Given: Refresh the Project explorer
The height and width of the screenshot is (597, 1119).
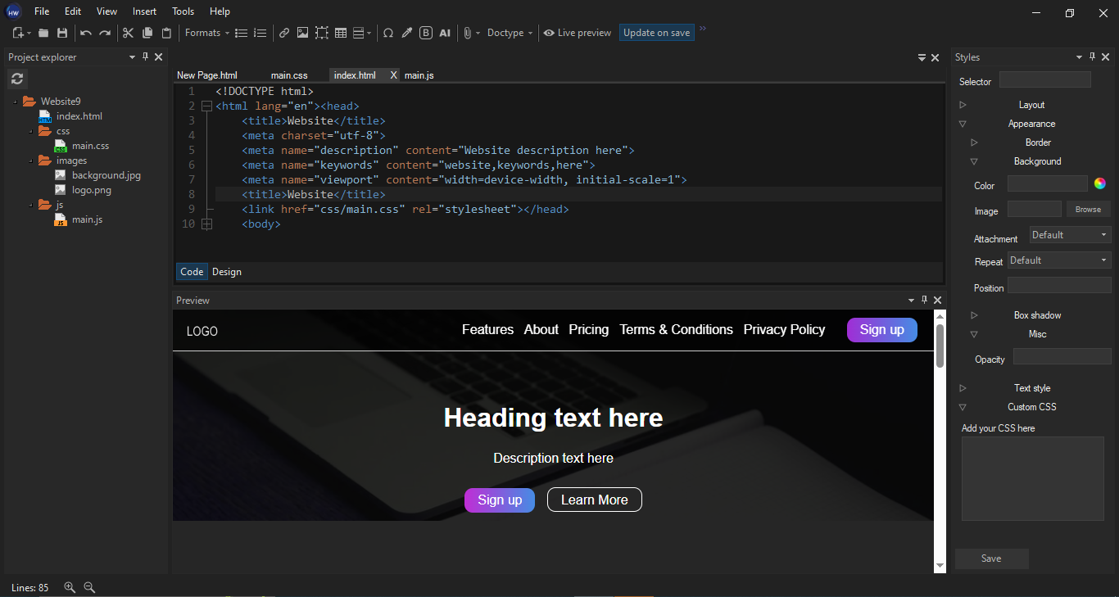Looking at the screenshot, I should pyautogui.click(x=17, y=79).
